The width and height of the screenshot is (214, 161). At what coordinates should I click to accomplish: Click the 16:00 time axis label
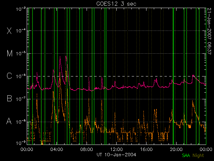pyautogui.click(x=146, y=149)
